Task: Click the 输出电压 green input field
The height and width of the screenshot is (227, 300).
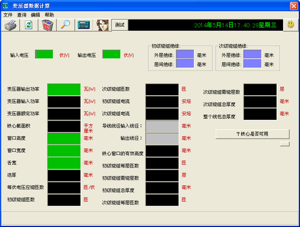Action: pyautogui.click(x=111, y=55)
